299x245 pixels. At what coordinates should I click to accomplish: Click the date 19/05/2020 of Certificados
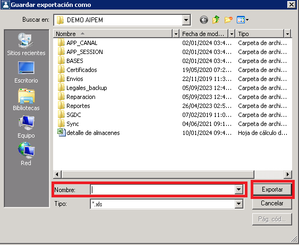207,70
